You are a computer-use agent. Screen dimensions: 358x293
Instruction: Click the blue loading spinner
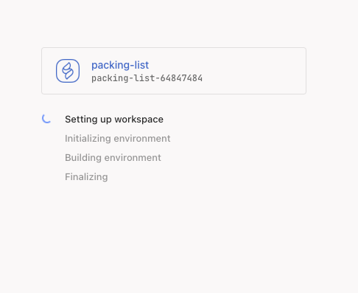click(46, 119)
